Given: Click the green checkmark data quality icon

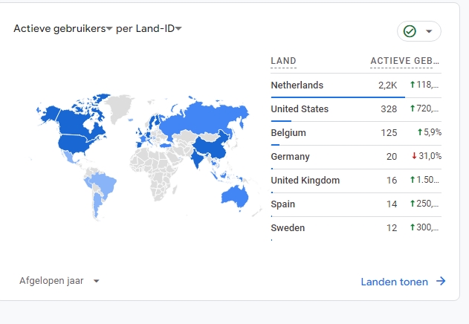Looking at the screenshot, I should [x=410, y=31].
